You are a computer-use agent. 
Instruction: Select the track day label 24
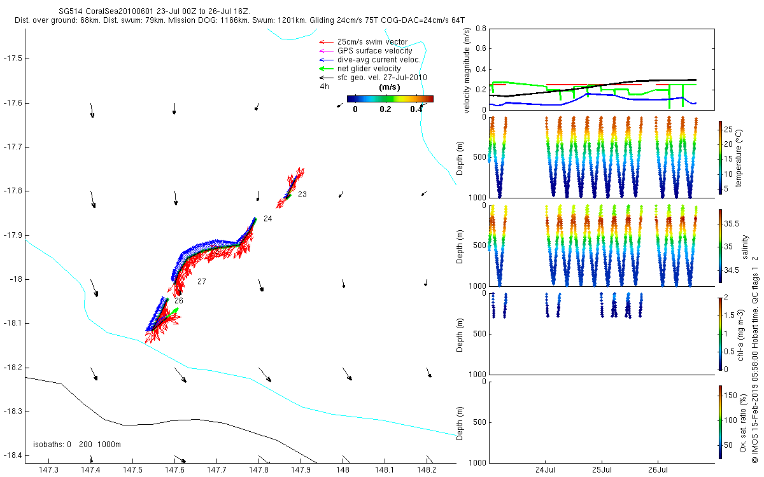pos(267,219)
